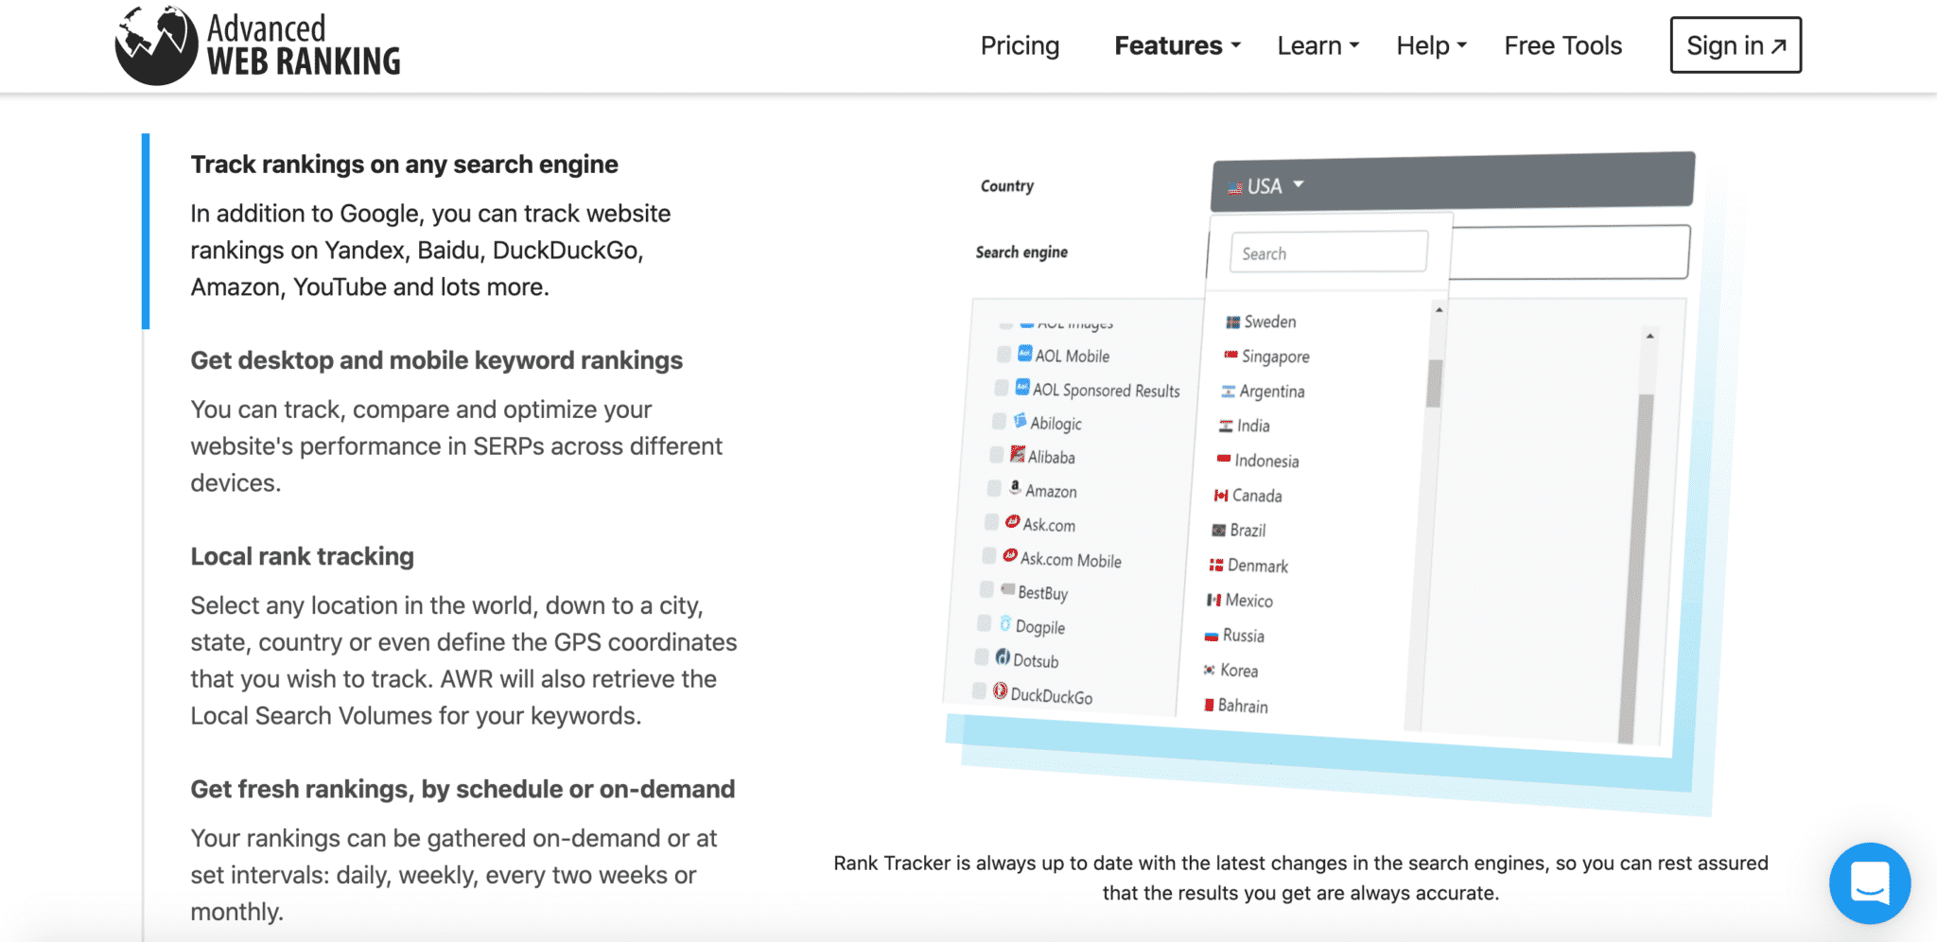The height and width of the screenshot is (942, 1937).
Task: Check the box beside DuckDuckGo
Action: (981, 690)
